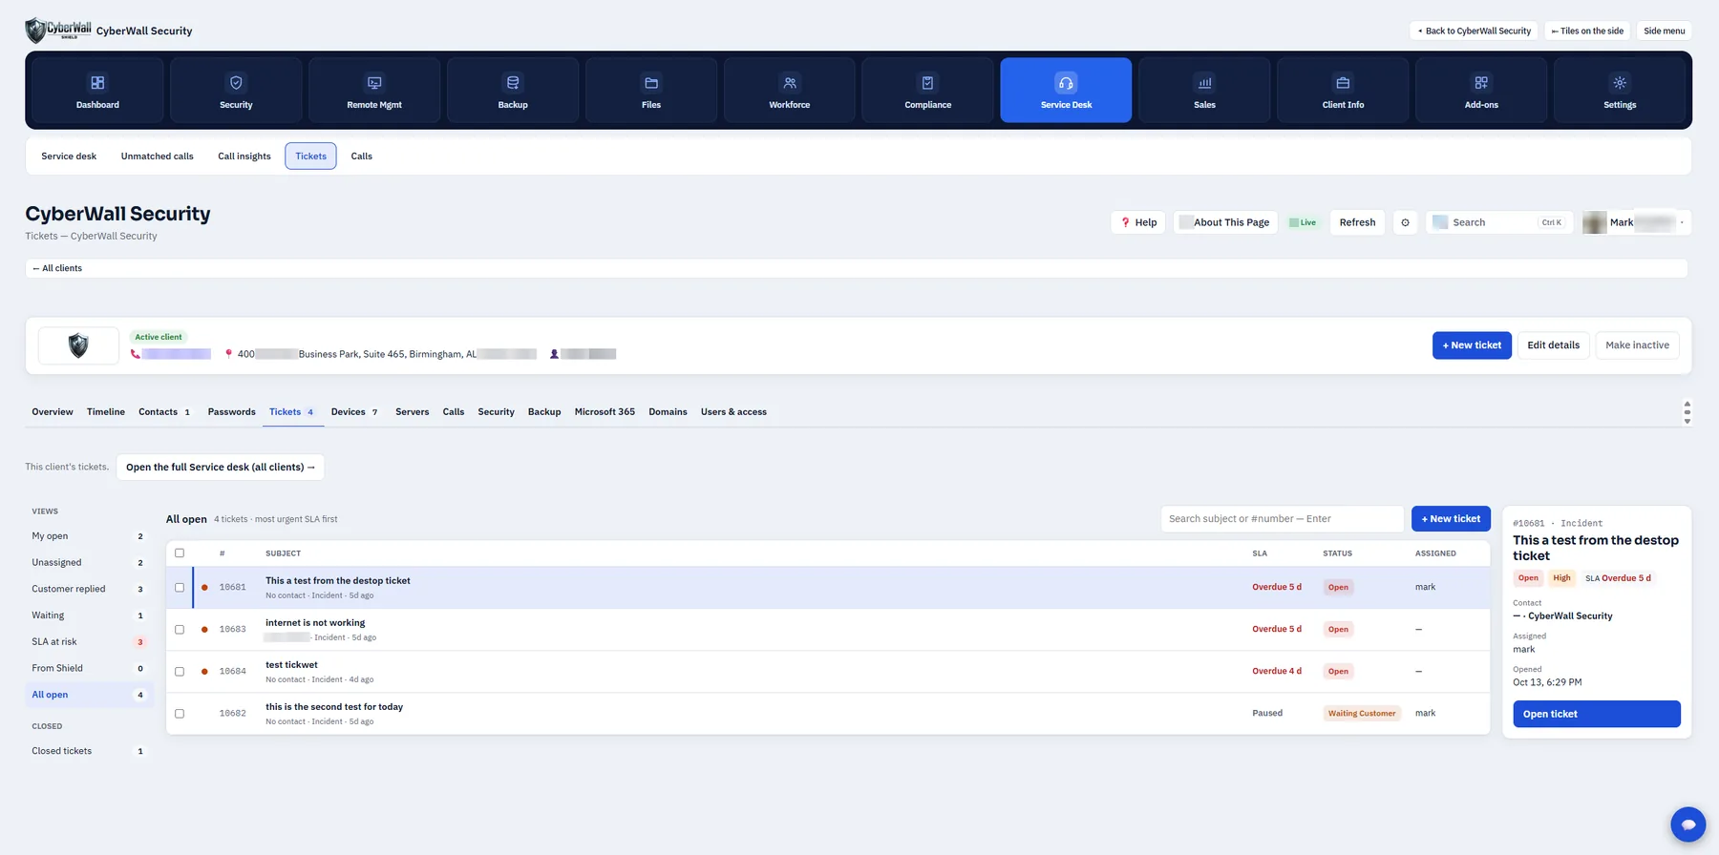Image resolution: width=1719 pixels, height=855 pixels.
Task: Click the client shield logo thumbnail
Action: tap(78, 345)
